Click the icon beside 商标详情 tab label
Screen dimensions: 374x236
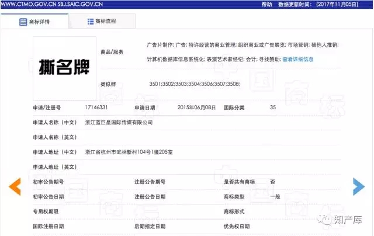click(23, 22)
